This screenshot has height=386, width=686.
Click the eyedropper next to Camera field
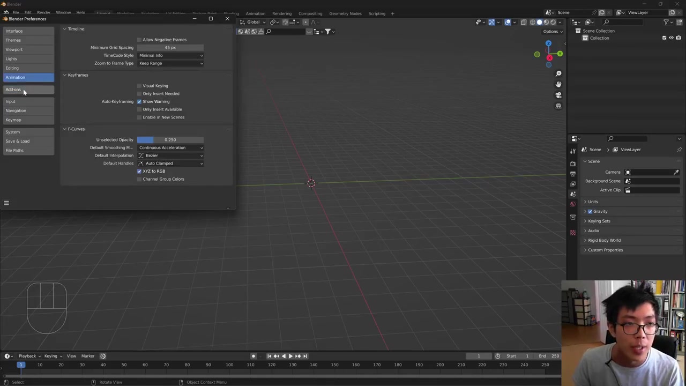tap(676, 172)
